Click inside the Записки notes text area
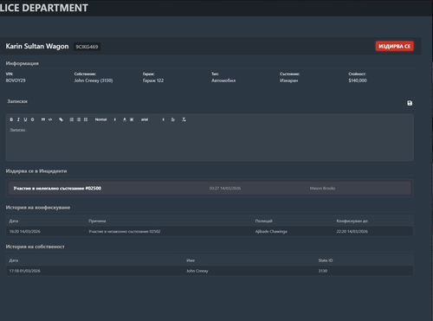433x321 pixels. pos(210,142)
